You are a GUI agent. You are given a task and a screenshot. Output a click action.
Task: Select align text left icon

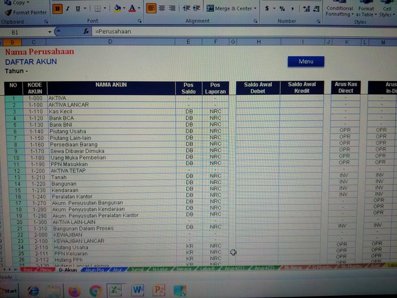click(151, 9)
